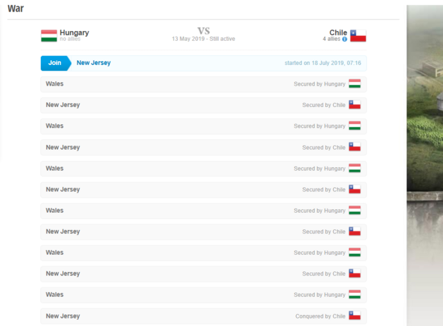This screenshot has height=326, width=443.
Task: Open the Hungary country name
Action: [74, 32]
